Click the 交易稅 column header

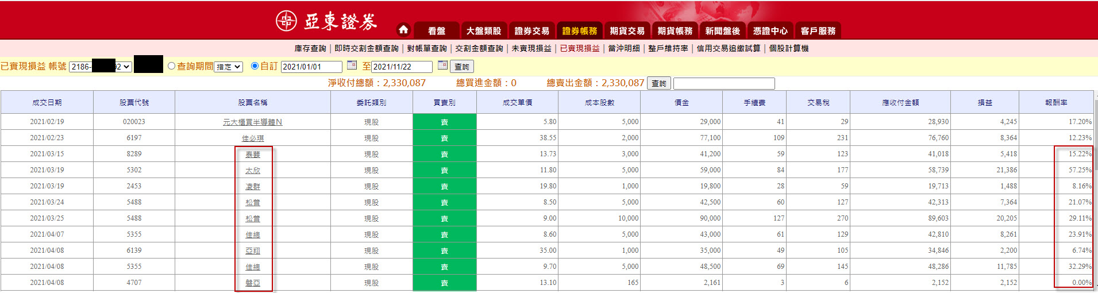point(818,102)
